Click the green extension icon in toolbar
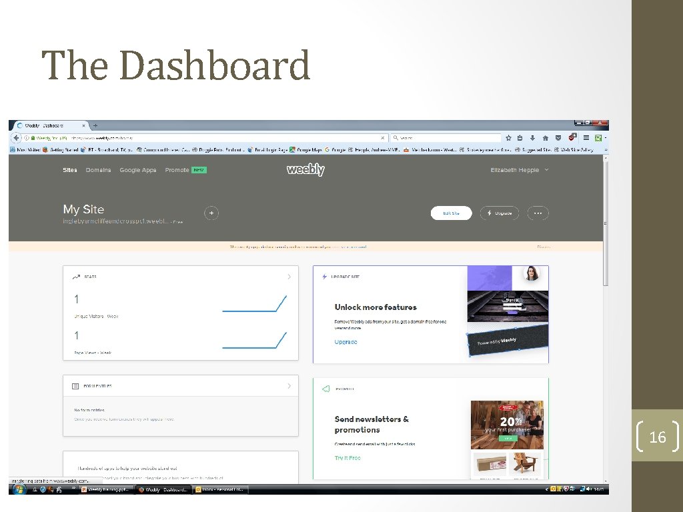 pos(598,138)
